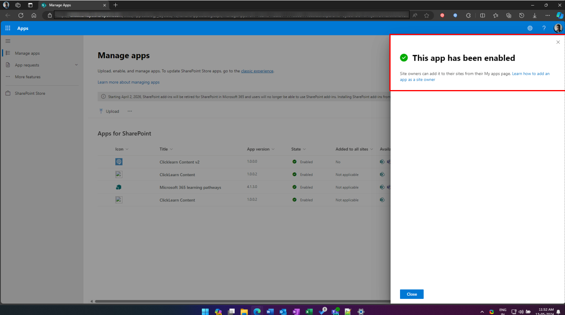Collapse the navigation with the hamburger icon
Screen dimensions: 565x315
[x=8, y=41]
